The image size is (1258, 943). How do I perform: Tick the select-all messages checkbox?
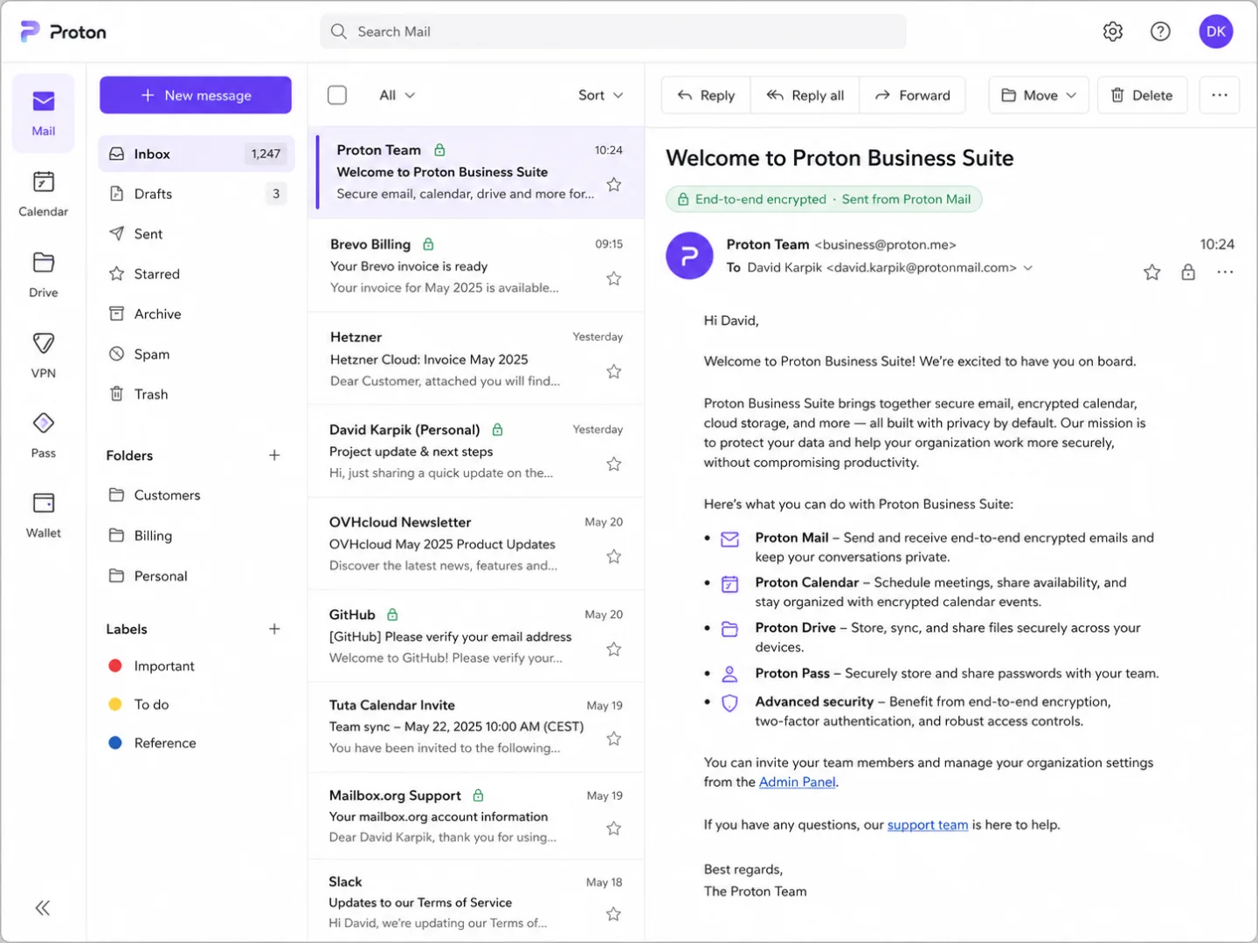click(337, 95)
